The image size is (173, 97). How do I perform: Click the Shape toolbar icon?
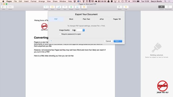coord(71,7)
